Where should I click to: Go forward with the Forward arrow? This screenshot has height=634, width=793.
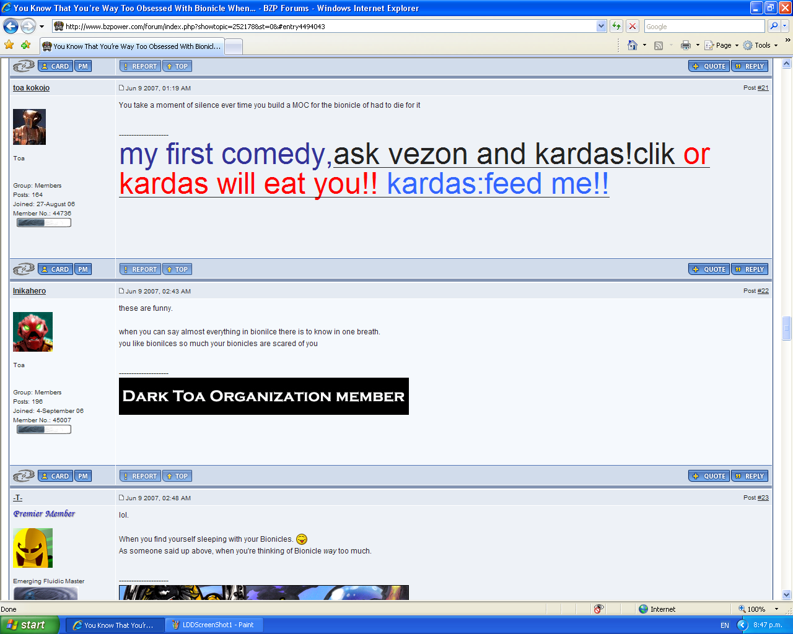pyautogui.click(x=28, y=26)
